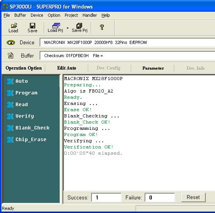The image size is (215, 213).
Task: Open the Buffer menu
Action: 20,15
